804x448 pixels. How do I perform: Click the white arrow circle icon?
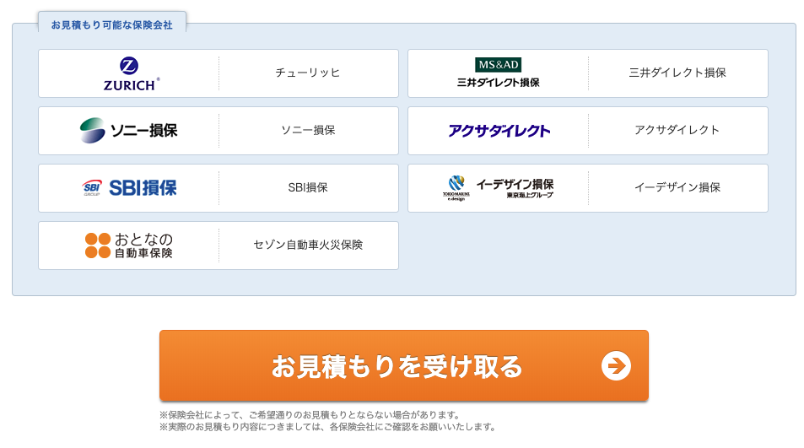coord(616,365)
